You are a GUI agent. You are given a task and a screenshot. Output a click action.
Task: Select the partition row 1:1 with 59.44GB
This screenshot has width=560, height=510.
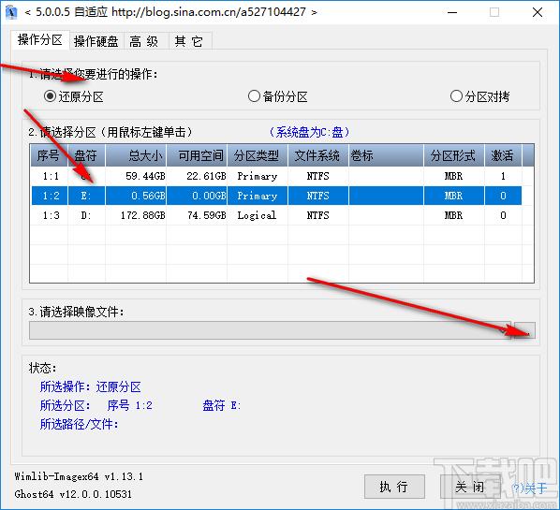(x=275, y=176)
